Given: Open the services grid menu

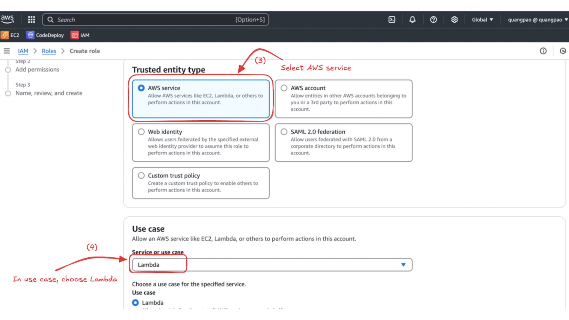Looking at the screenshot, I should tap(31, 19).
